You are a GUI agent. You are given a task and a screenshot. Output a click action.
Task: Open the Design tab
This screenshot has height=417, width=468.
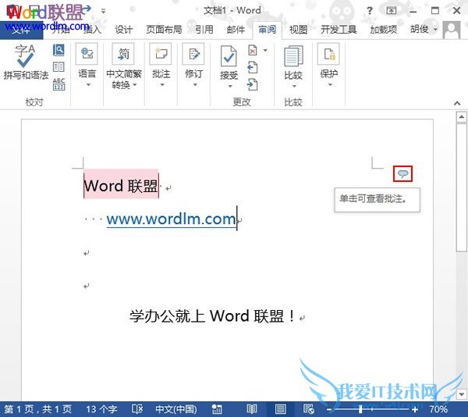(123, 29)
